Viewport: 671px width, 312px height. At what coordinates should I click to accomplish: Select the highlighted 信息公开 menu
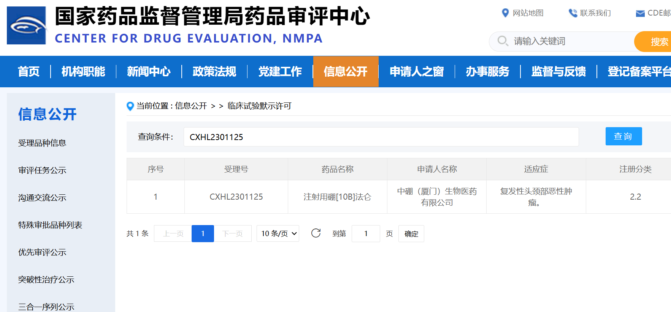click(346, 71)
